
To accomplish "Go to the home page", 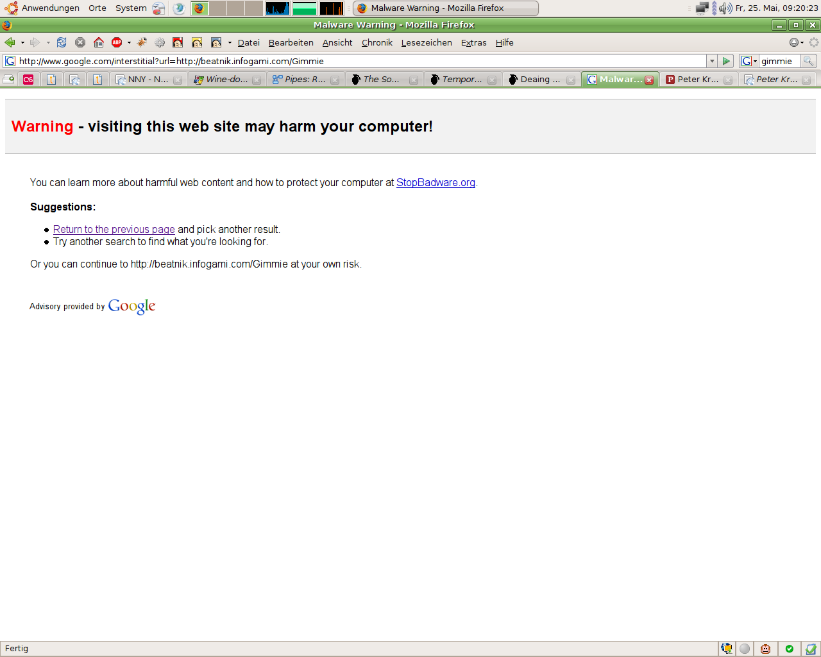I will click(x=99, y=42).
